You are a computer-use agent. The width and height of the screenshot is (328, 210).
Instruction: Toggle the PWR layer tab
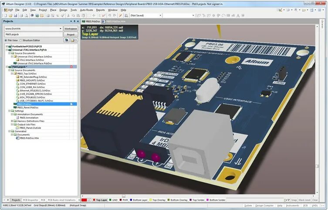124,200
